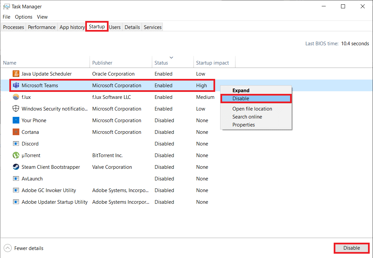
Task: Click the Windows Security shield icon
Action: 16,109
